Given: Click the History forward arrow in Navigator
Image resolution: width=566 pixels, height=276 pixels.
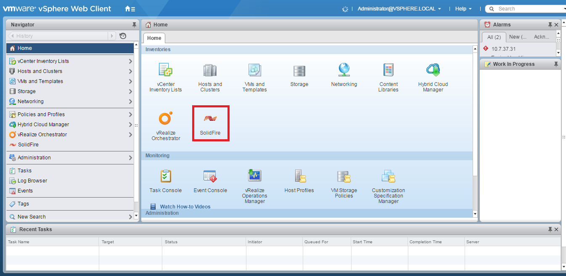Looking at the screenshot, I should 112,36.
